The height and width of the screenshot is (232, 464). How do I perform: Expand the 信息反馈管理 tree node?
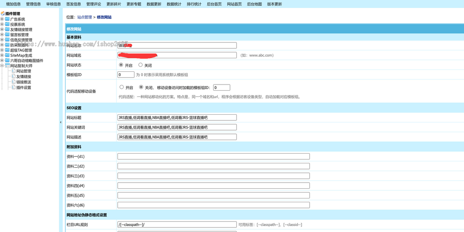point(2,40)
